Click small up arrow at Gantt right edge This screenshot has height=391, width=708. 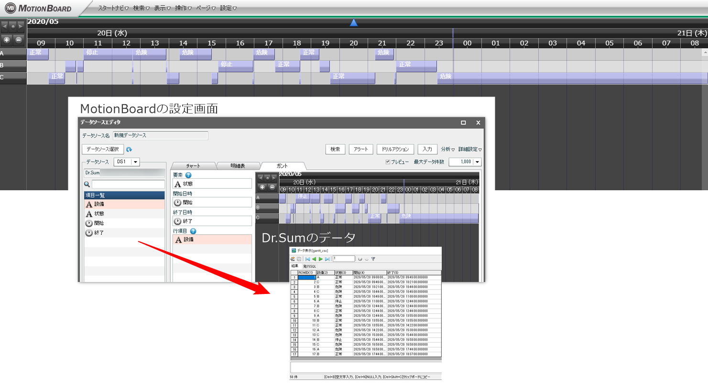[x=705, y=52]
